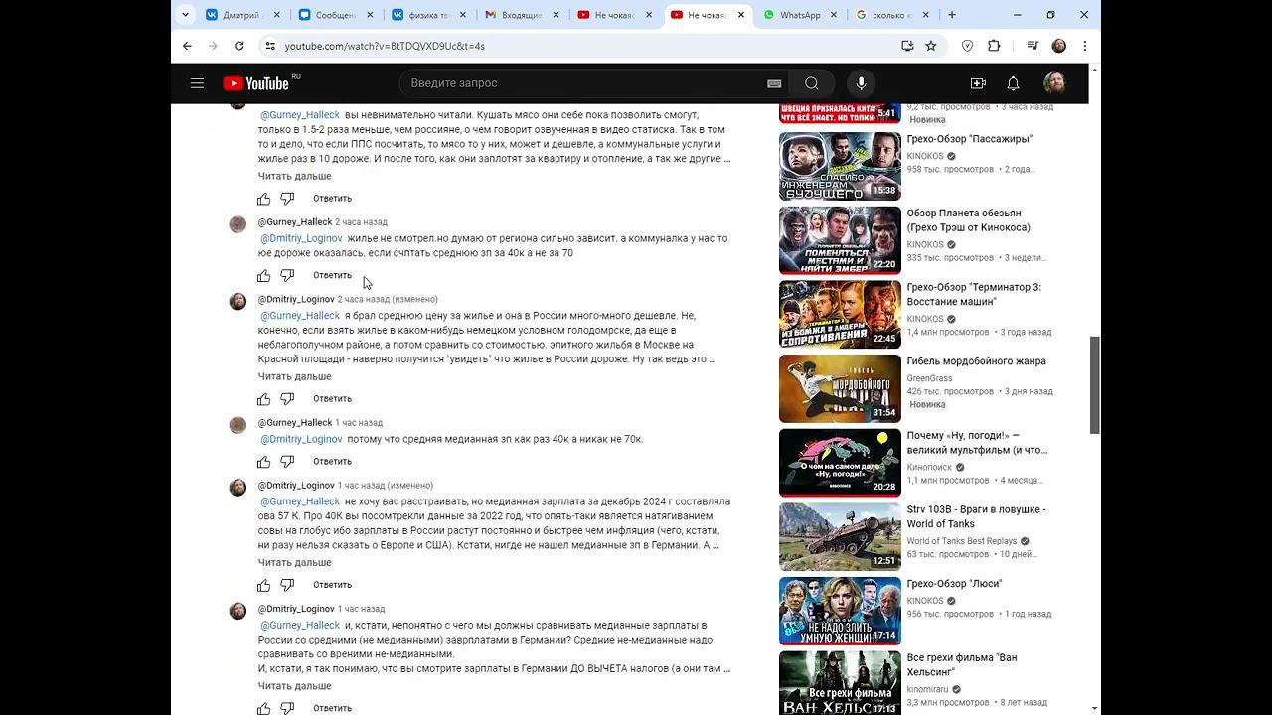Open channel 'World of Tanks Best Replays'
This screenshot has width=1272, height=715.
(962, 541)
